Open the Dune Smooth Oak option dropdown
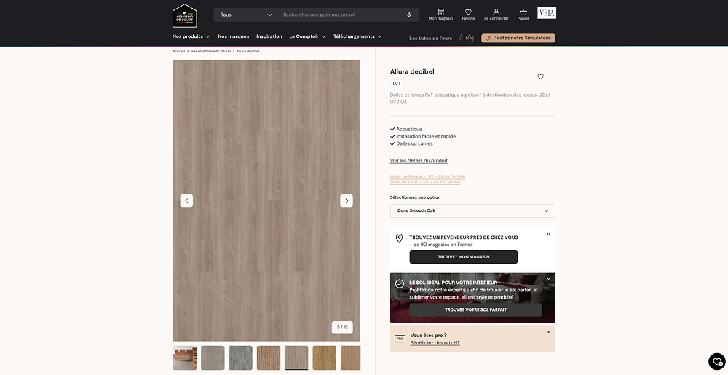Image resolution: width=728 pixels, height=375 pixels. (472, 210)
